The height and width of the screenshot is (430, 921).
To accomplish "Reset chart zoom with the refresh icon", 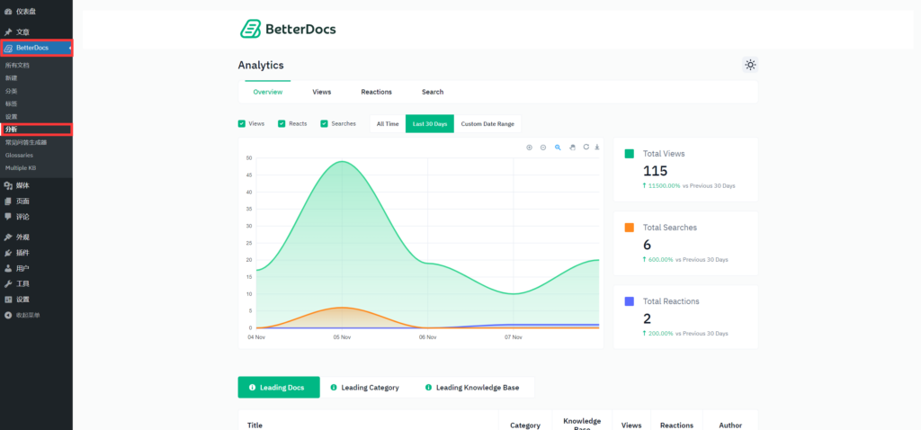I will (586, 147).
